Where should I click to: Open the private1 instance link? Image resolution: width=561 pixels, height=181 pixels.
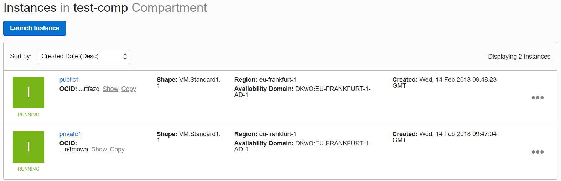tap(70, 134)
